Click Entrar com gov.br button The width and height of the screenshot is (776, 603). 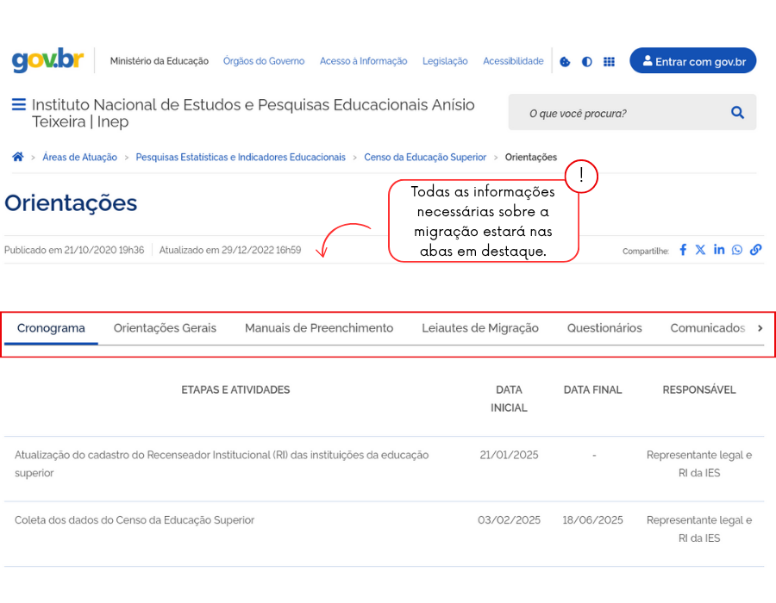[692, 61]
